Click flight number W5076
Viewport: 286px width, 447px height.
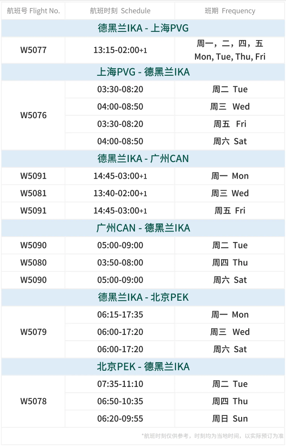pos(33,115)
